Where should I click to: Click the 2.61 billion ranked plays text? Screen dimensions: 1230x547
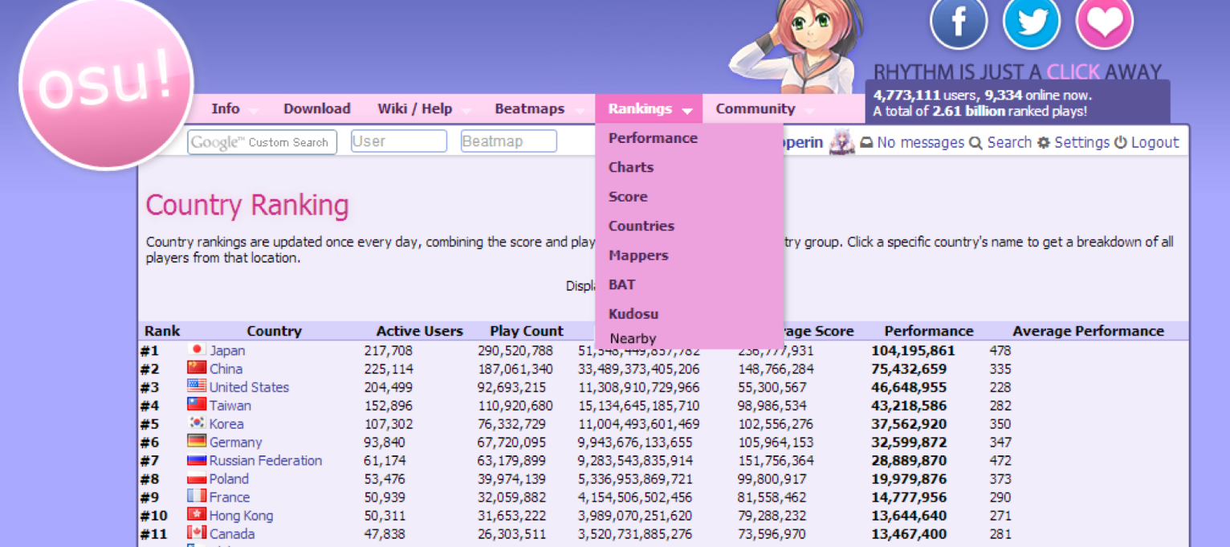[x=968, y=112]
